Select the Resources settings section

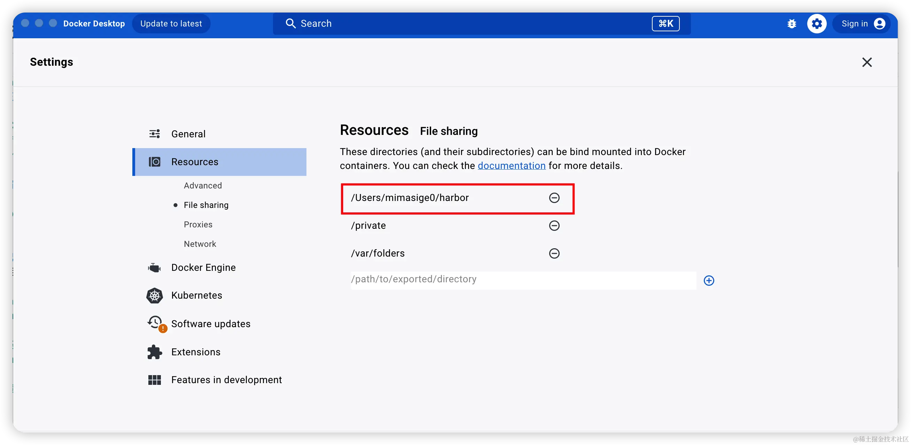click(195, 162)
